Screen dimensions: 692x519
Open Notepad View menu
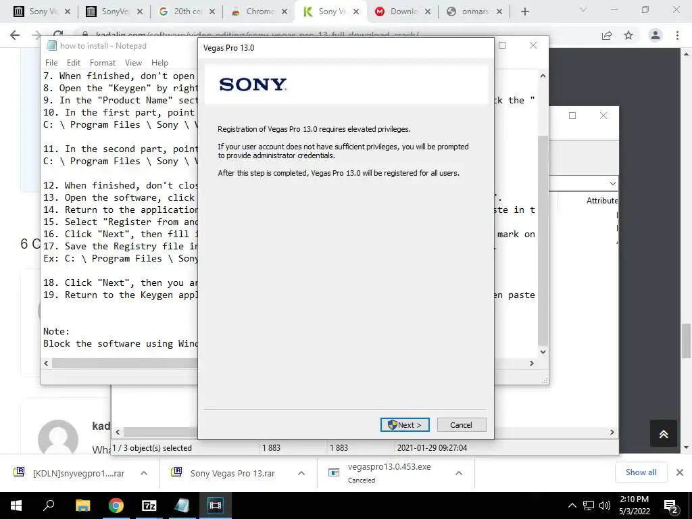click(x=133, y=63)
